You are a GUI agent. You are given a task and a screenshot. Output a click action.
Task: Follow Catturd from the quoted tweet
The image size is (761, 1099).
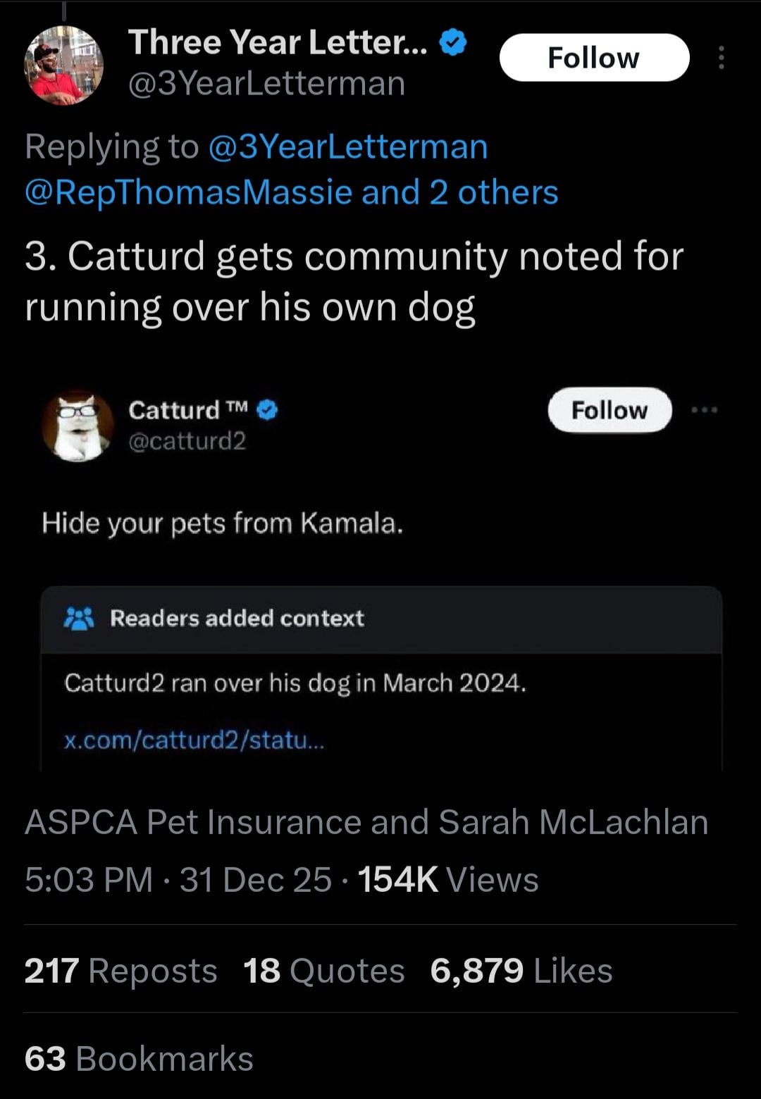pyautogui.click(x=609, y=410)
